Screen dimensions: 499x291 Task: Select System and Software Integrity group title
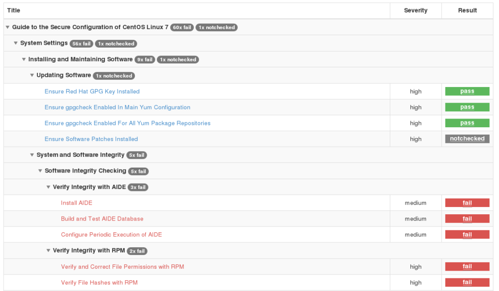[80, 154]
